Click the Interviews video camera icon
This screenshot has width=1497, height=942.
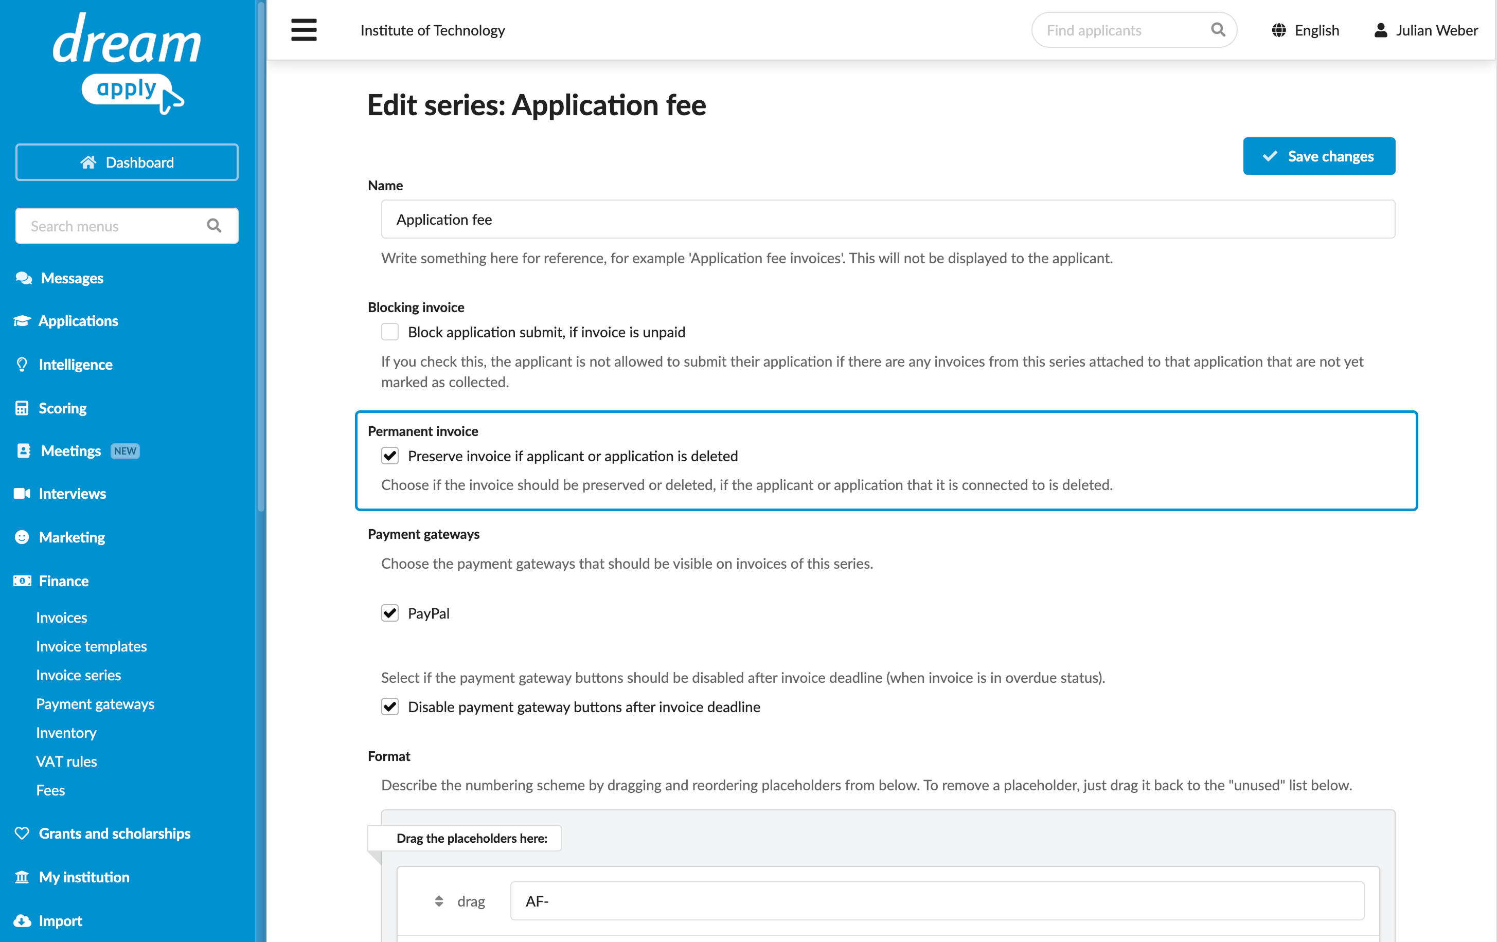tap(22, 494)
